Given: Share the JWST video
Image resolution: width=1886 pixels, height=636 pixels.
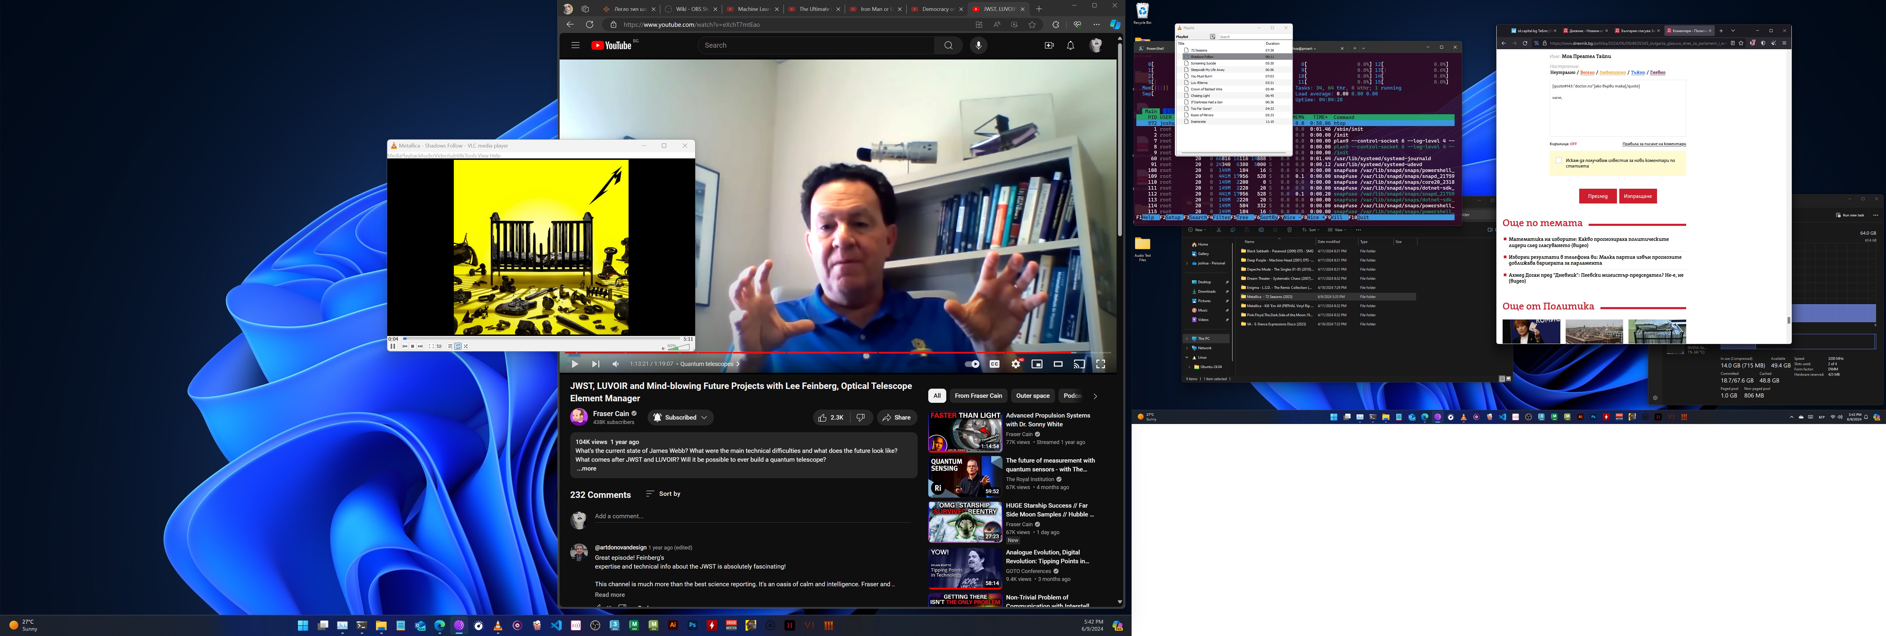Looking at the screenshot, I should click(897, 417).
